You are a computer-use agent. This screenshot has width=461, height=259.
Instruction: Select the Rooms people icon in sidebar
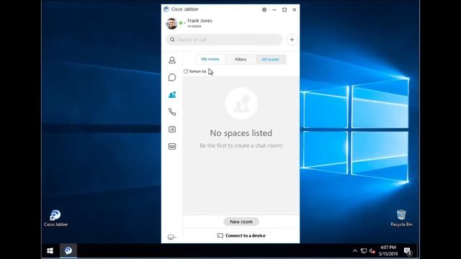pyautogui.click(x=172, y=95)
